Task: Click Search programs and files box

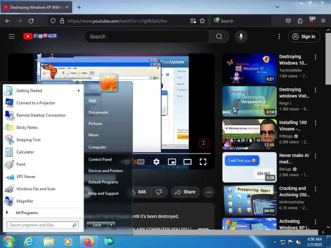Action: 43,225
